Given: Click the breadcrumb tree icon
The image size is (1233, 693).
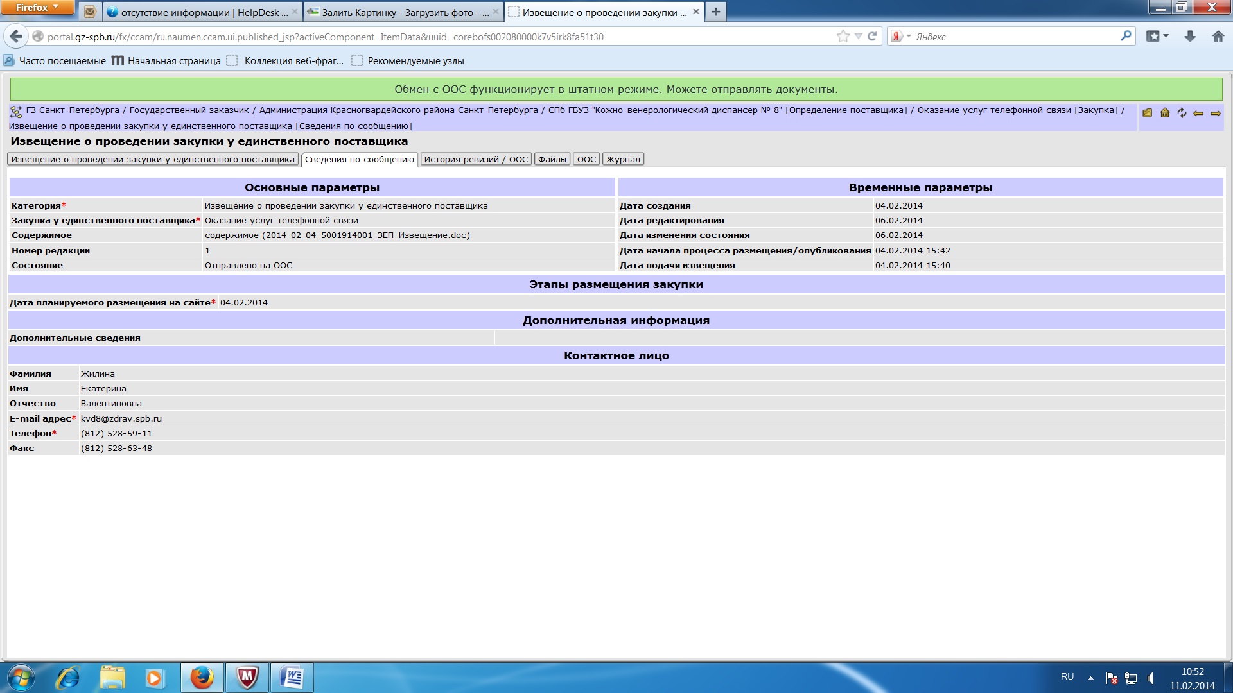Looking at the screenshot, I should tap(15, 112).
